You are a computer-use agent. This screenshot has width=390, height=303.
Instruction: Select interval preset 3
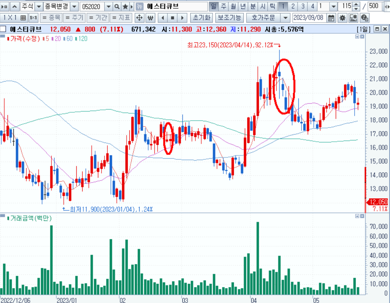tap(303, 6)
